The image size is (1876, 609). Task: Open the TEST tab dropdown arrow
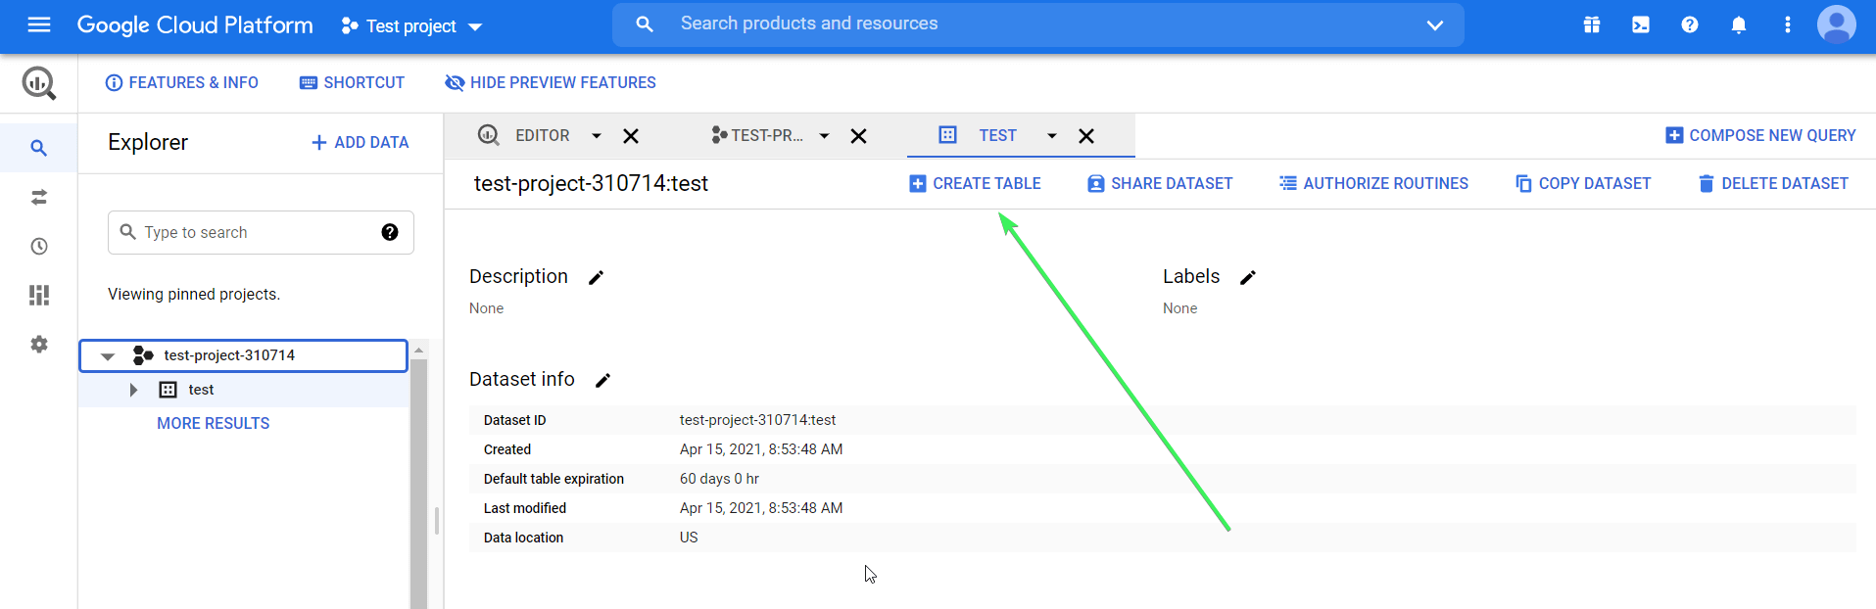click(1052, 136)
